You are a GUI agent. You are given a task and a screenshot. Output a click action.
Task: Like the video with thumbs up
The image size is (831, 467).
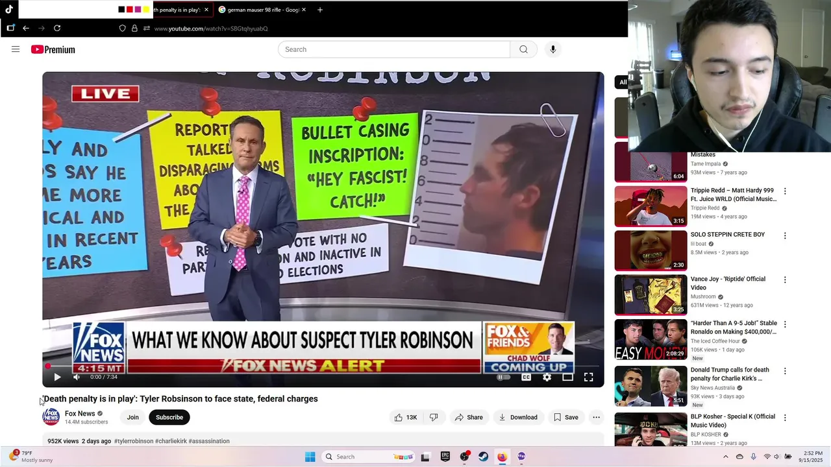pyautogui.click(x=406, y=417)
